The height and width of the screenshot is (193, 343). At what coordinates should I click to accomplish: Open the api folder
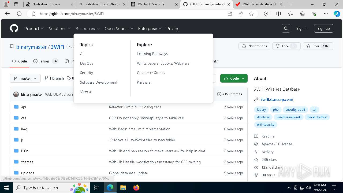coord(24,107)
